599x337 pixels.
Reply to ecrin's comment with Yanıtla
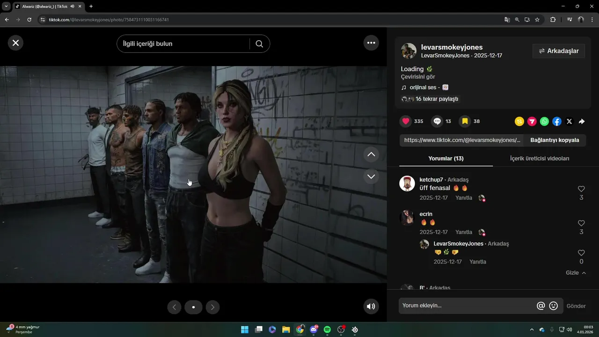[464, 232]
